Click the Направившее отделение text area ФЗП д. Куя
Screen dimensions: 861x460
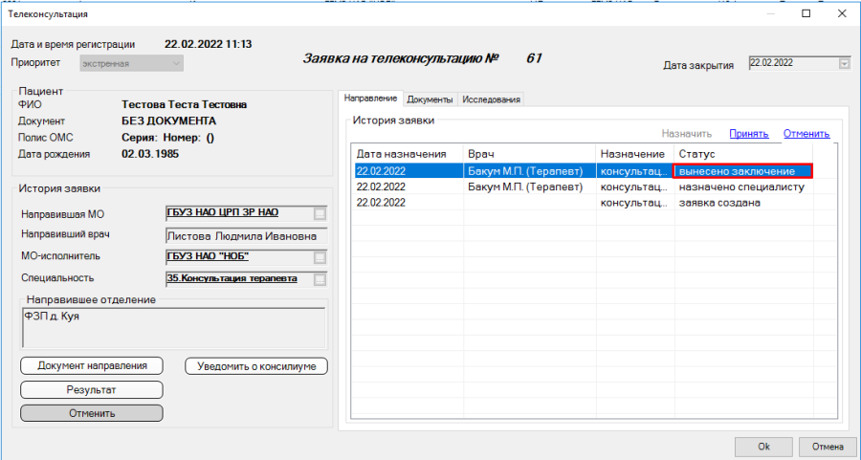(x=173, y=328)
